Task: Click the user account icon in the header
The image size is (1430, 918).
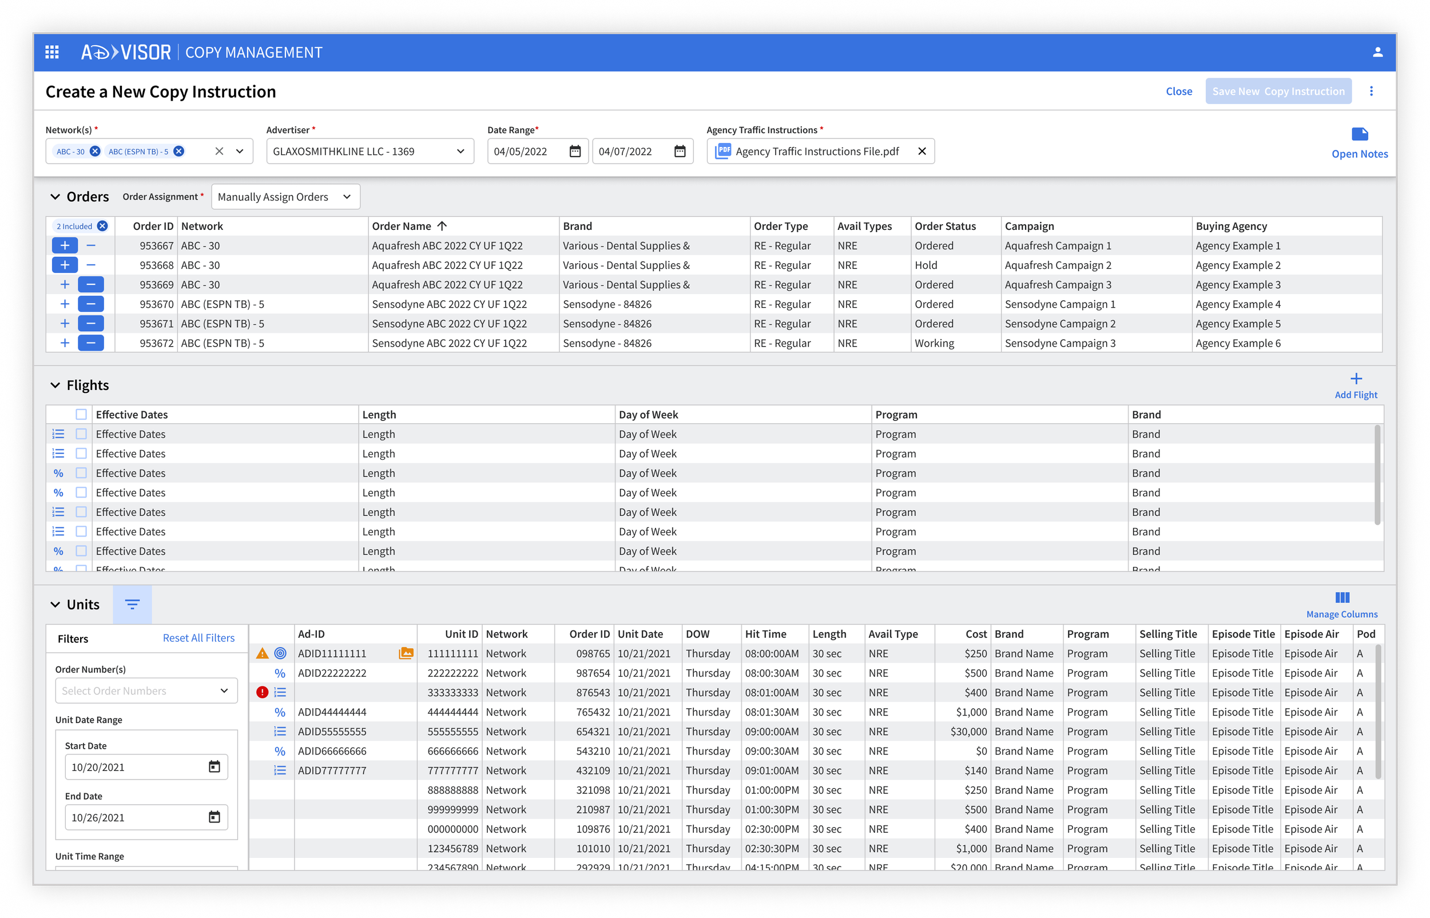Action: [1377, 53]
